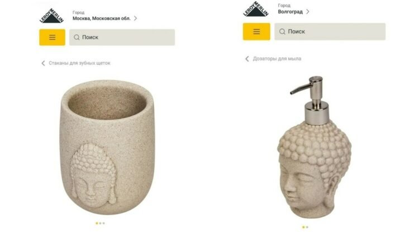Focus the Поиск field on left screen
This screenshot has height=232, width=419.
(x=122, y=37)
